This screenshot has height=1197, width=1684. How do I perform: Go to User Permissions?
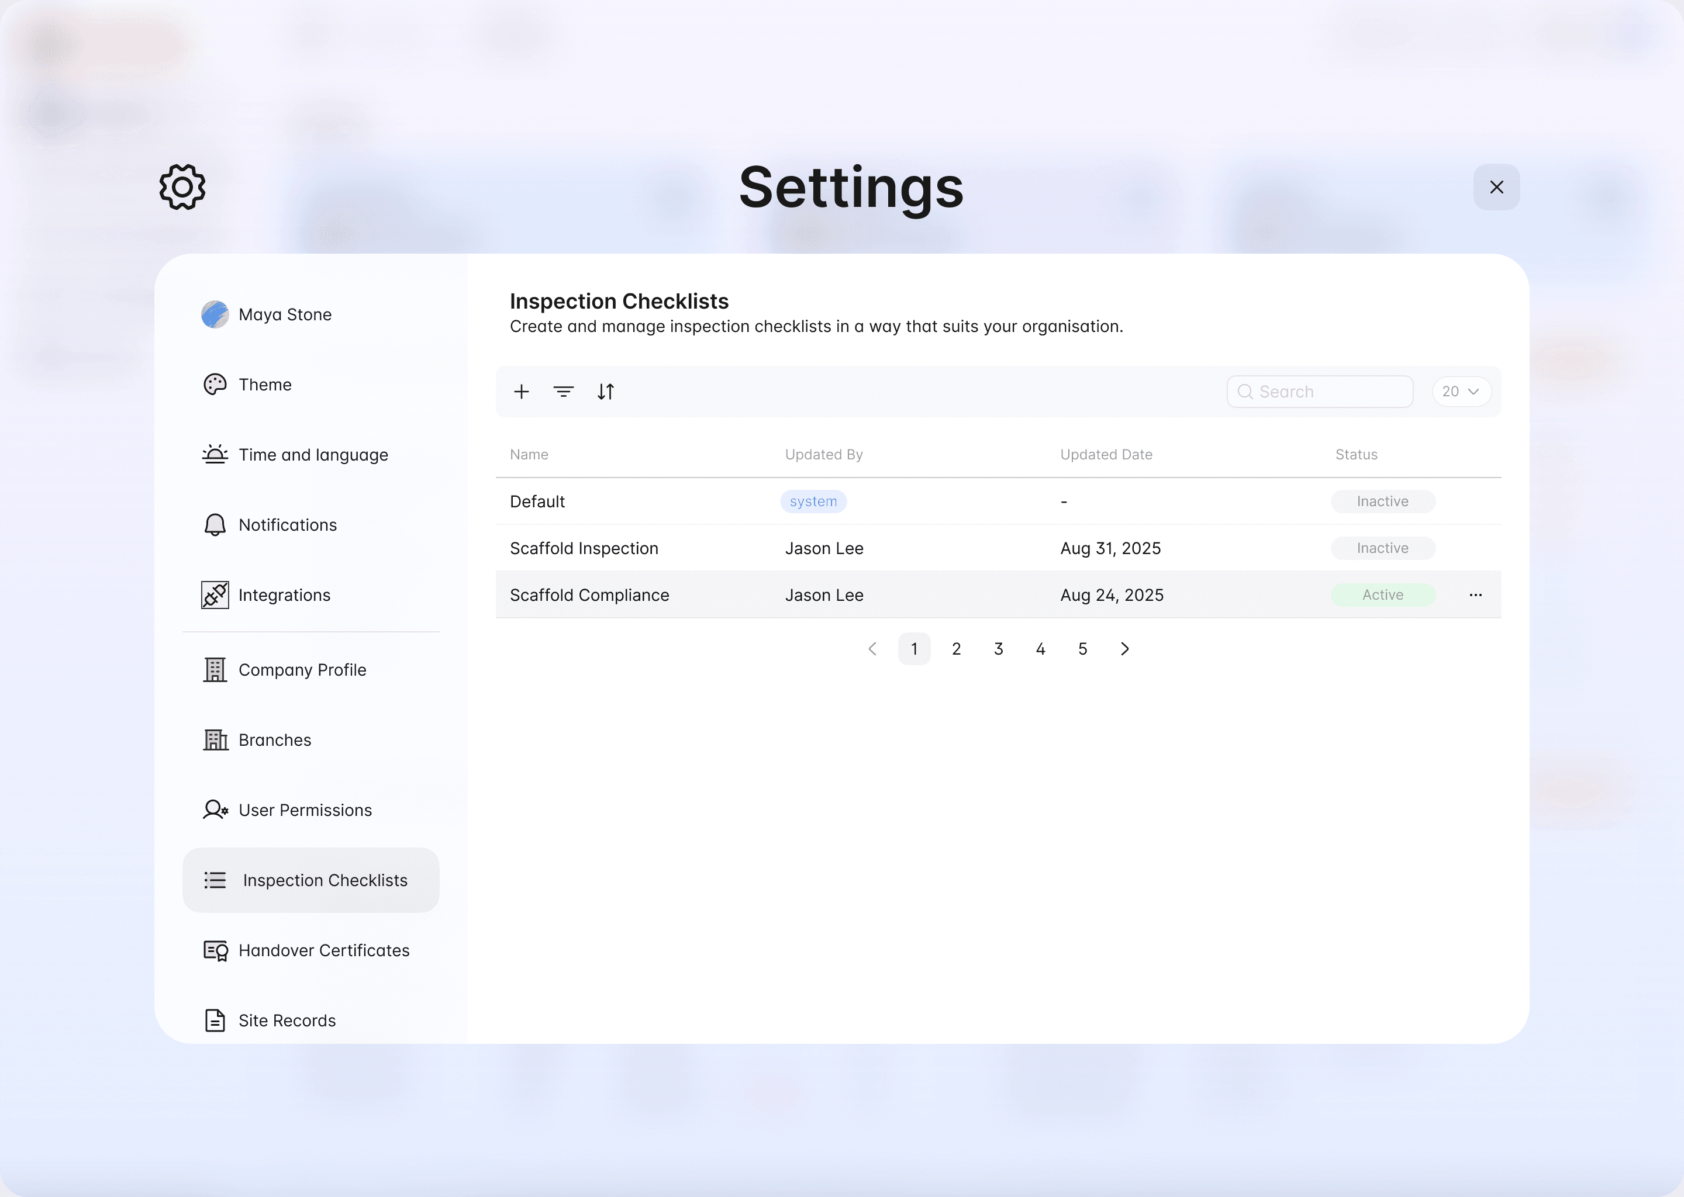click(x=310, y=810)
